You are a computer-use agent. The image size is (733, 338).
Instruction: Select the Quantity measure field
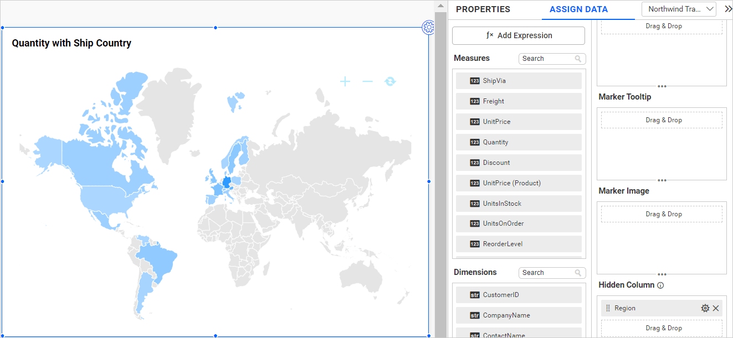tap(519, 142)
